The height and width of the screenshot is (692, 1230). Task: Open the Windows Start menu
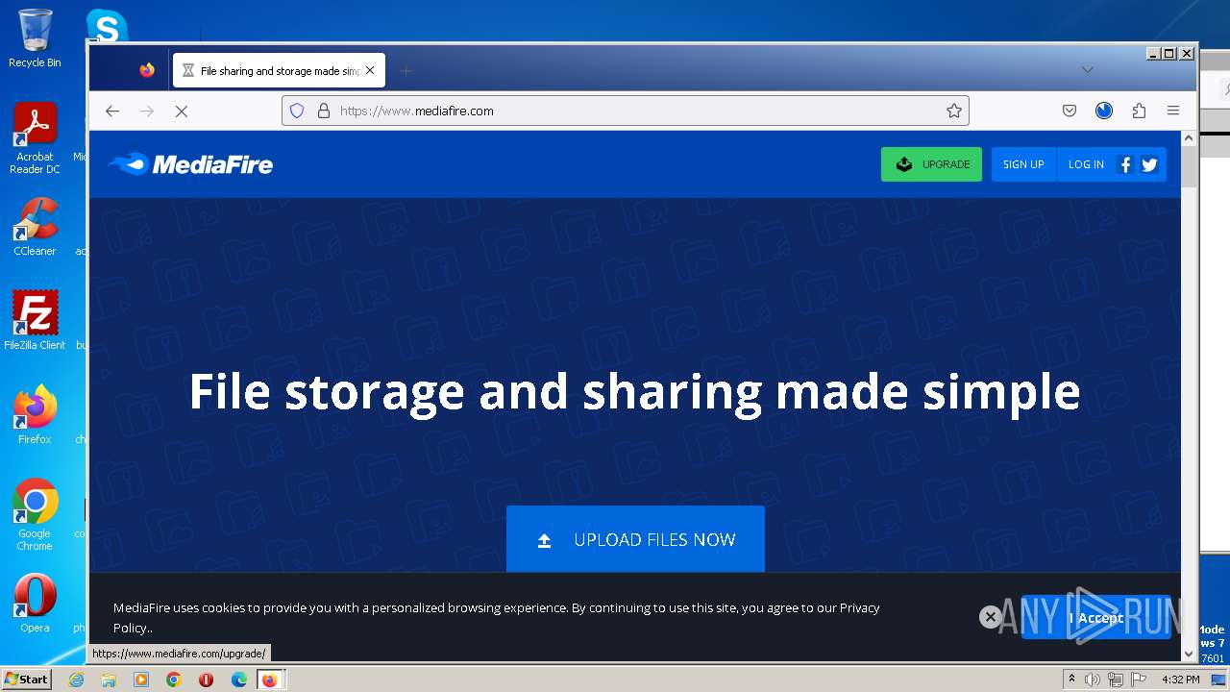point(27,680)
